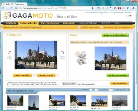Switch to the Bilder hochladen tab
Screen dimensions: 138x111
(50, 23)
